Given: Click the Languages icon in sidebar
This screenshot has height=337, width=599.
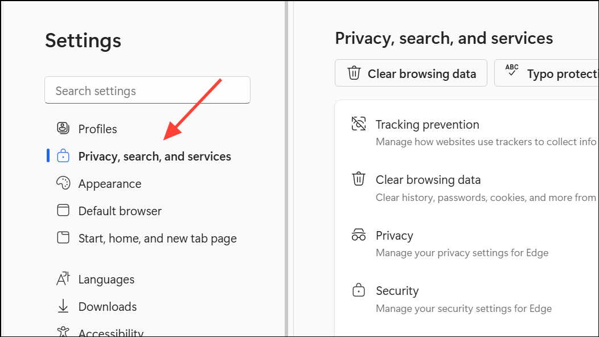Looking at the screenshot, I should pyautogui.click(x=63, y=278).
